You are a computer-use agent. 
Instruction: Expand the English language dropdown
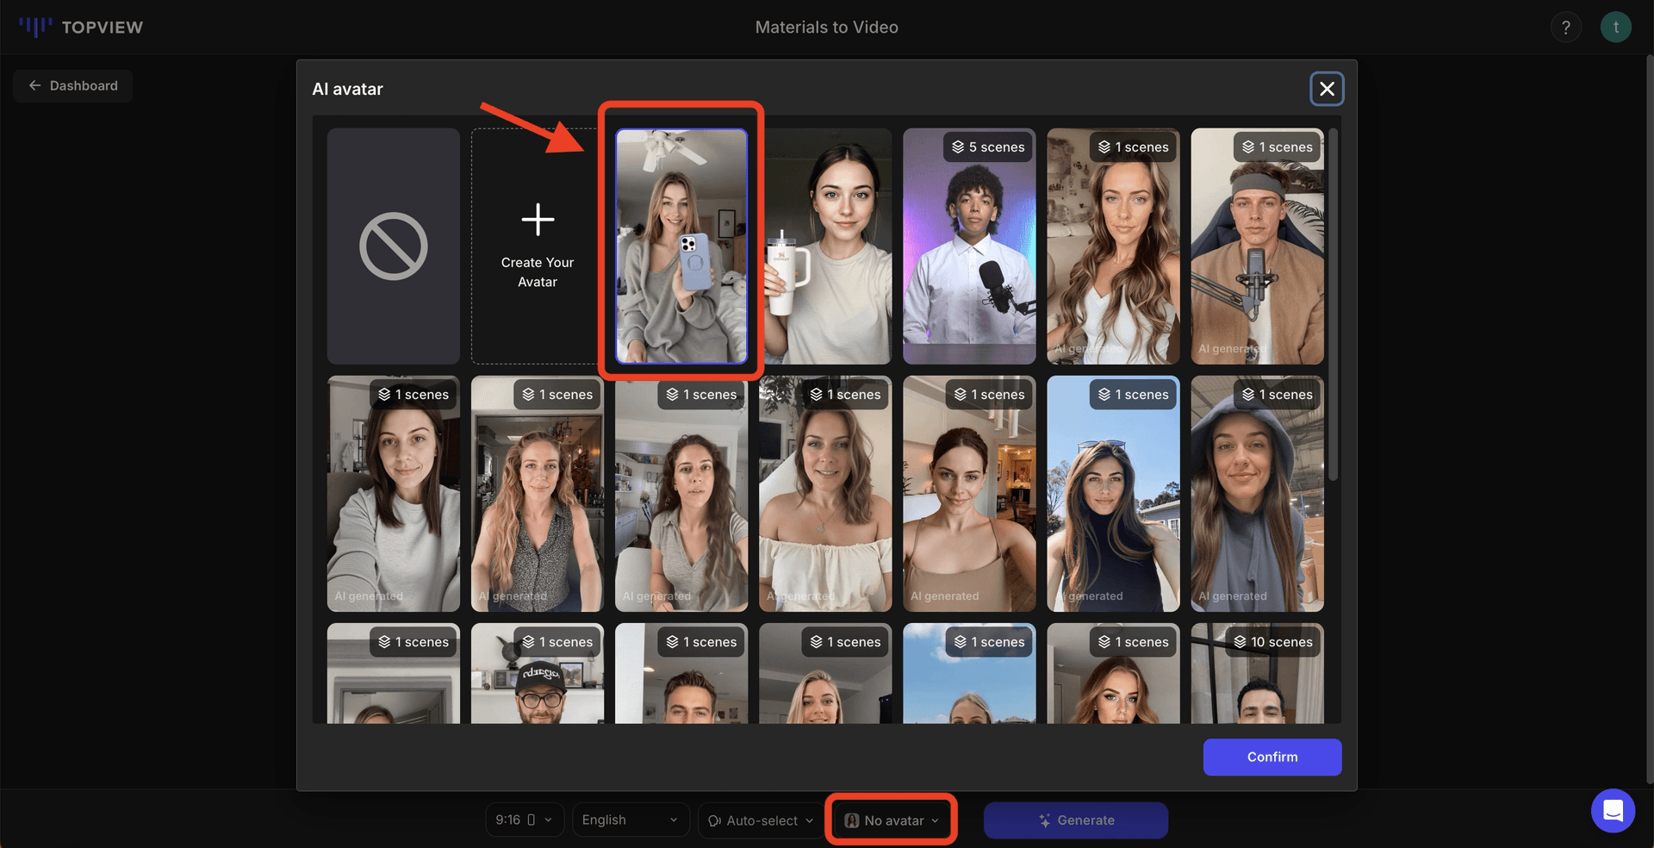click(x=630, y=820)
